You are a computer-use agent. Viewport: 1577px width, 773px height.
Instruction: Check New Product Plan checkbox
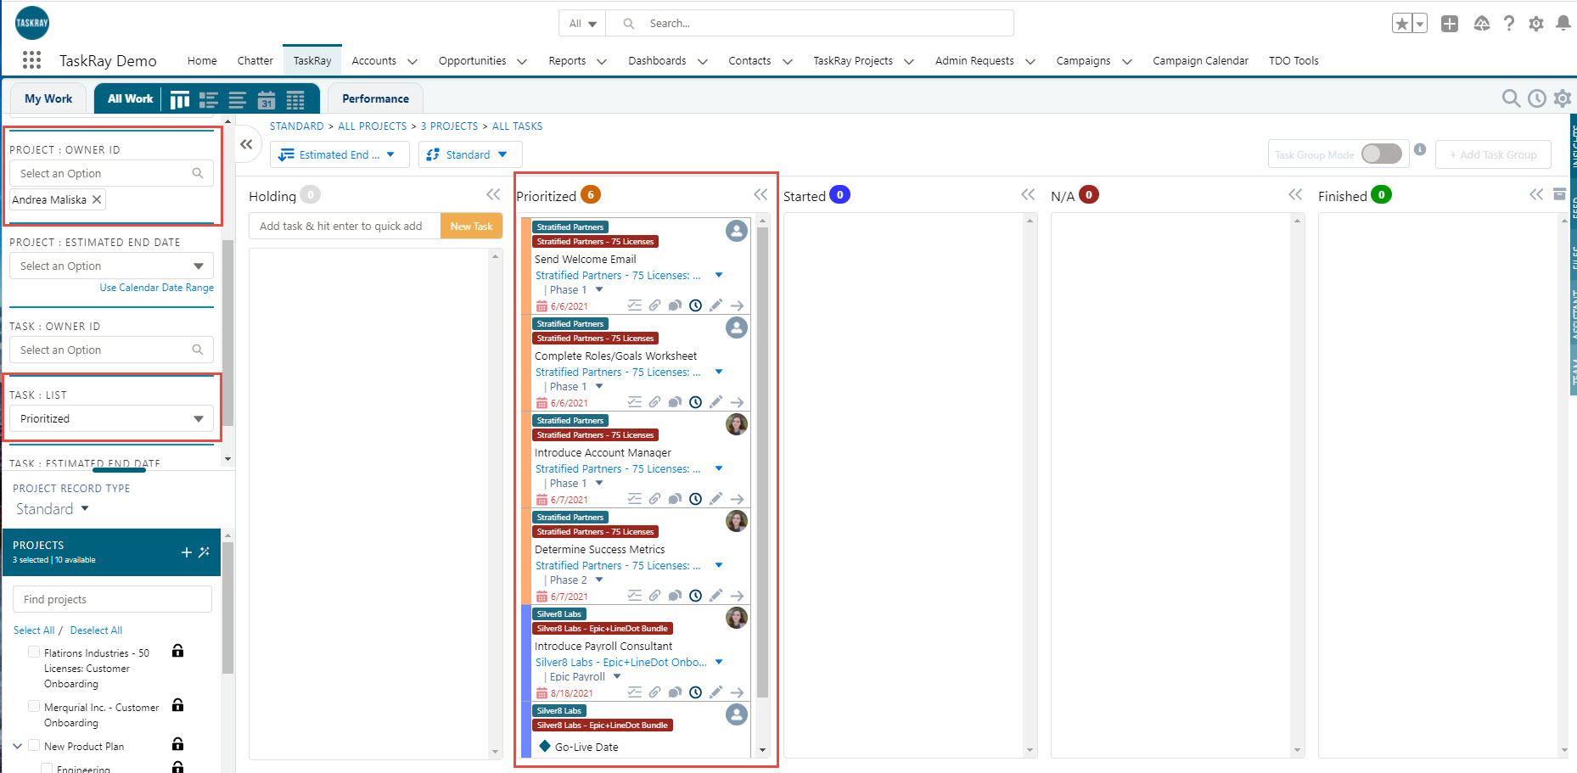tap(34, 745)
